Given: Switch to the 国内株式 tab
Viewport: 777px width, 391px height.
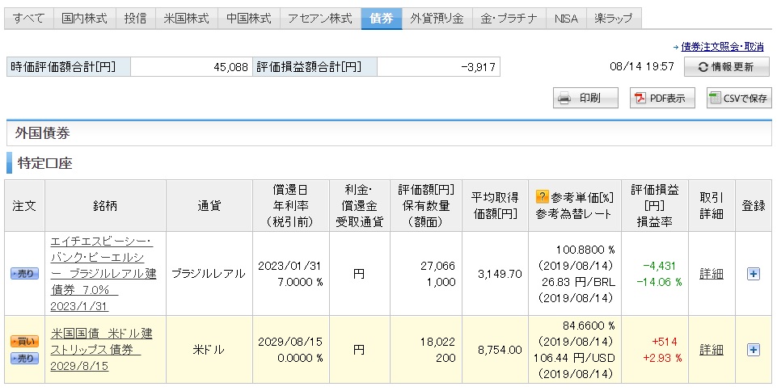Looking at the screenshot, I should point(84,19).
